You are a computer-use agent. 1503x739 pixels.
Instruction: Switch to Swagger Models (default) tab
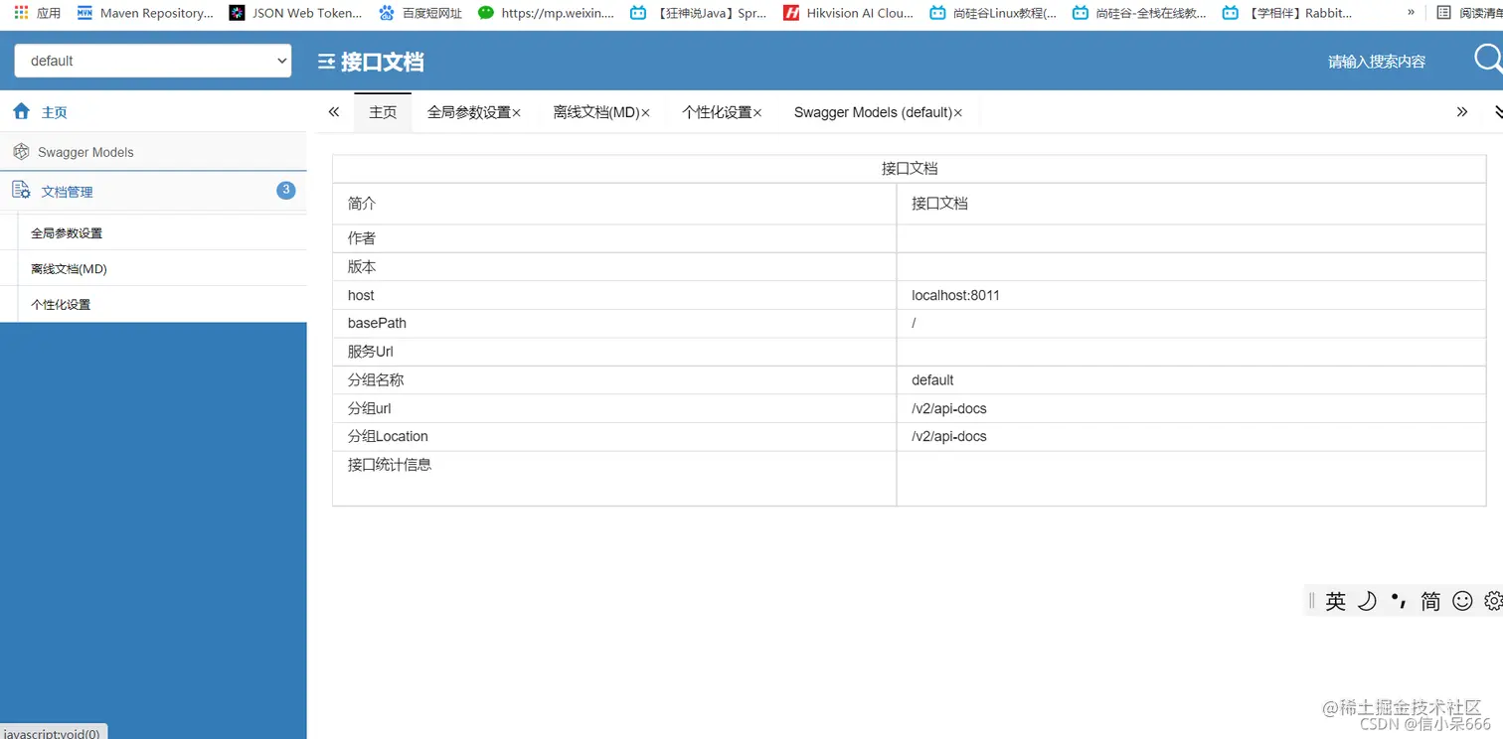click(873, 112)
